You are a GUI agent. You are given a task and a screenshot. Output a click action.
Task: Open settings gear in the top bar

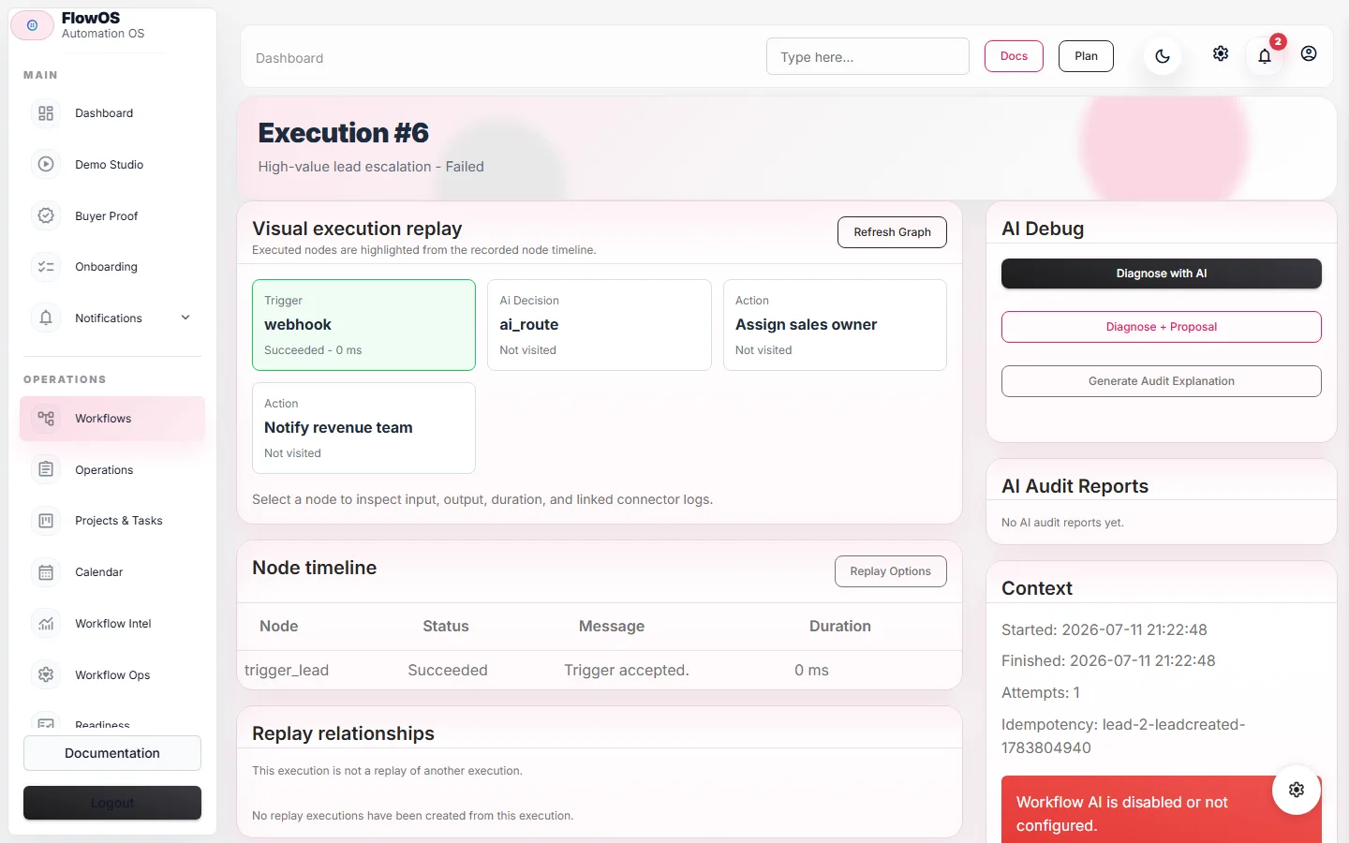click(1221, 54)
